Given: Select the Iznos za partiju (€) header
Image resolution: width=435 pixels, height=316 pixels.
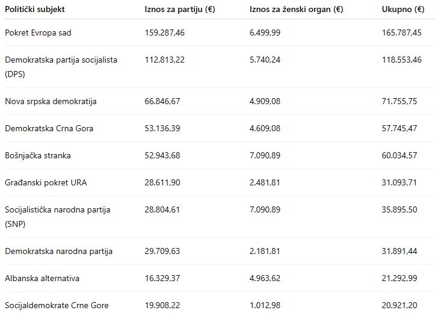Looking at the screenshot, I should pyautogui.click(x=180, y=10).
